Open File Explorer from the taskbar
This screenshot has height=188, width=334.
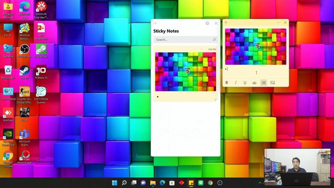tap(153, 183)
